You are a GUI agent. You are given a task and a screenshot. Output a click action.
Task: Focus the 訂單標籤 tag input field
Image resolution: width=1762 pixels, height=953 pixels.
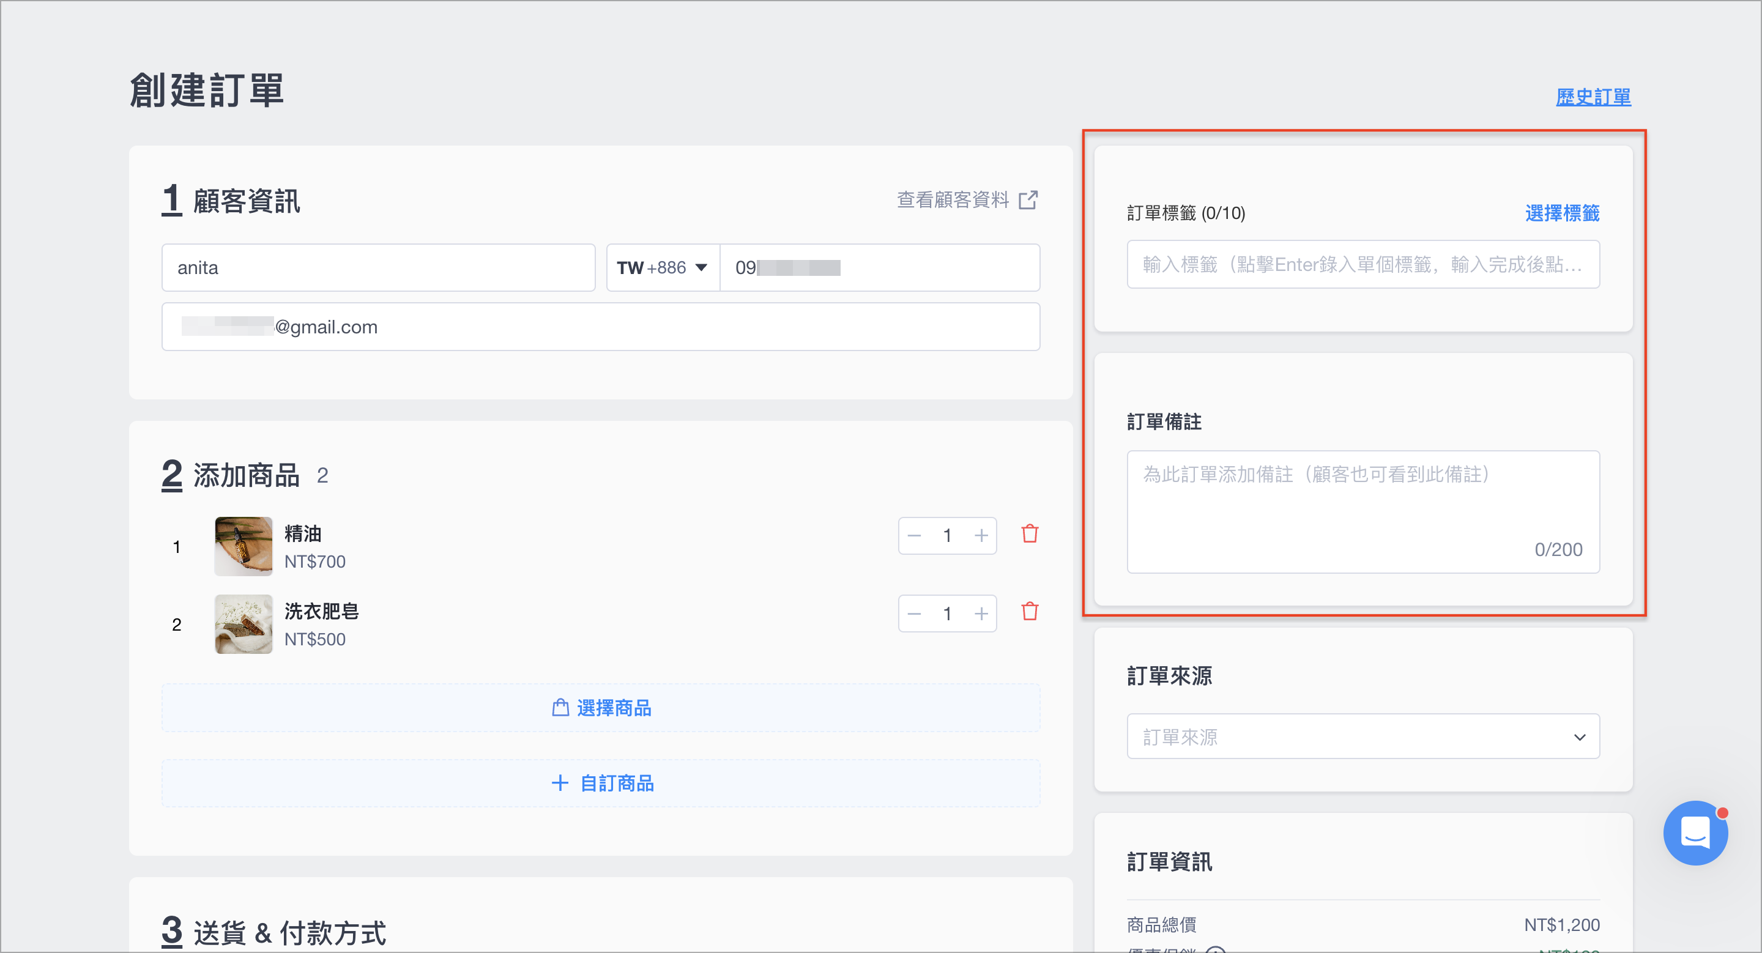tap(1362, 265)
